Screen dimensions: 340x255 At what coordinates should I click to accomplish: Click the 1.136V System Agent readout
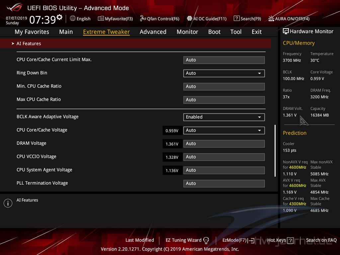pos(172,170)
